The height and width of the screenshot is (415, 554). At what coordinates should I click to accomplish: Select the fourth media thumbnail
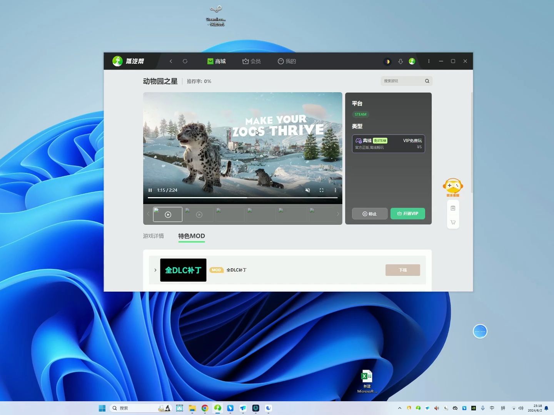(261, 214)
